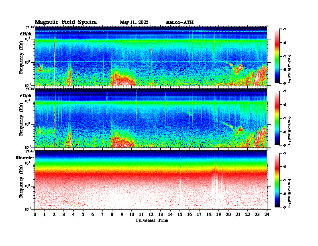Image resolution: width=318 pixels, height=246 pixels.
Task: Click hour tick label "22" on time axis
Action: click(x=247, y=214)
